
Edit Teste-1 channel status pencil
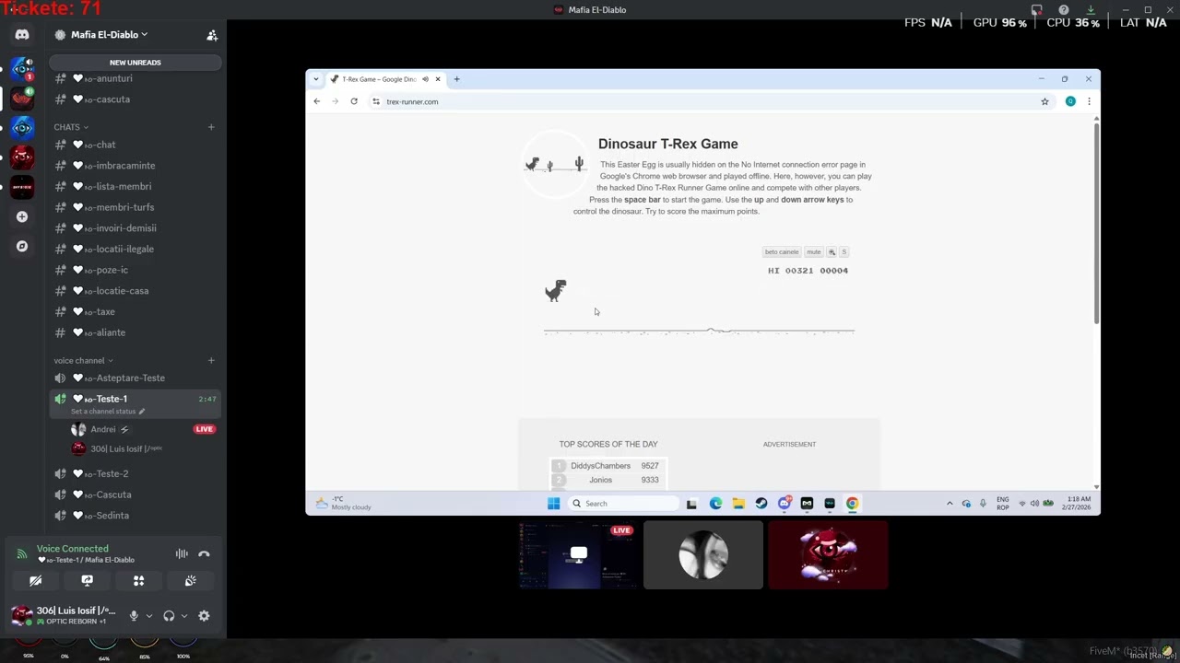[x=141, y=412]
